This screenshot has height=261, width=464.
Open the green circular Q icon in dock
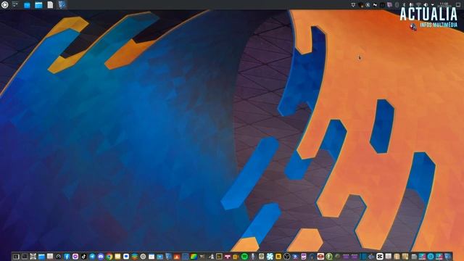(x=328, y=257)
